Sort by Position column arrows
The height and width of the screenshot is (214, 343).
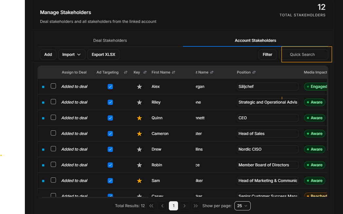[x=254, y=72]
